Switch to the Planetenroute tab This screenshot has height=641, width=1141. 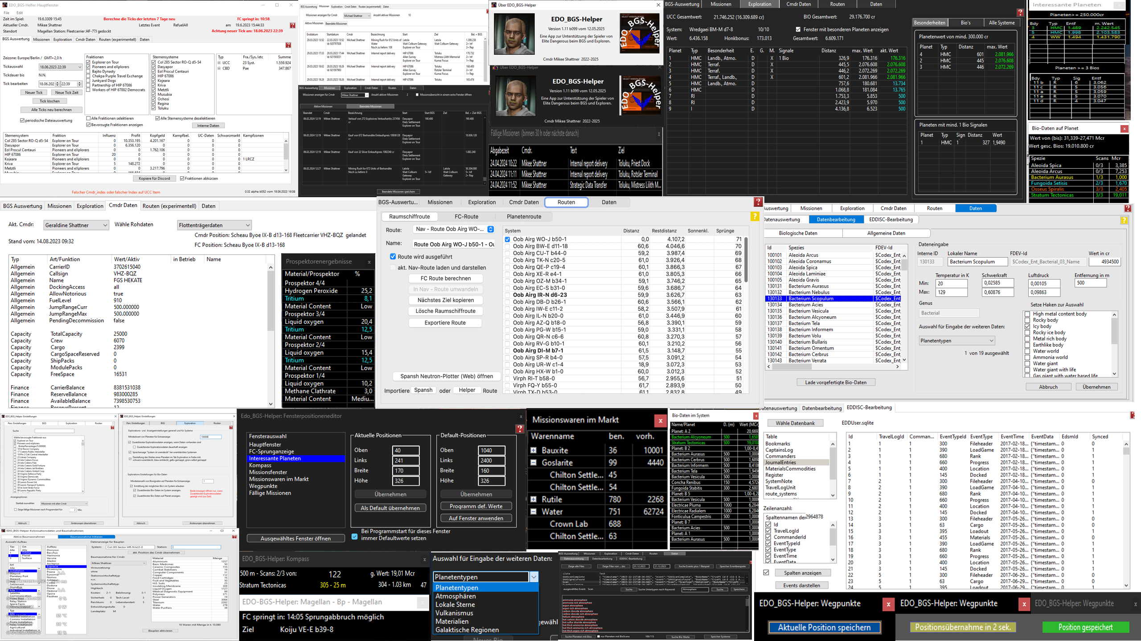[524, 217]
